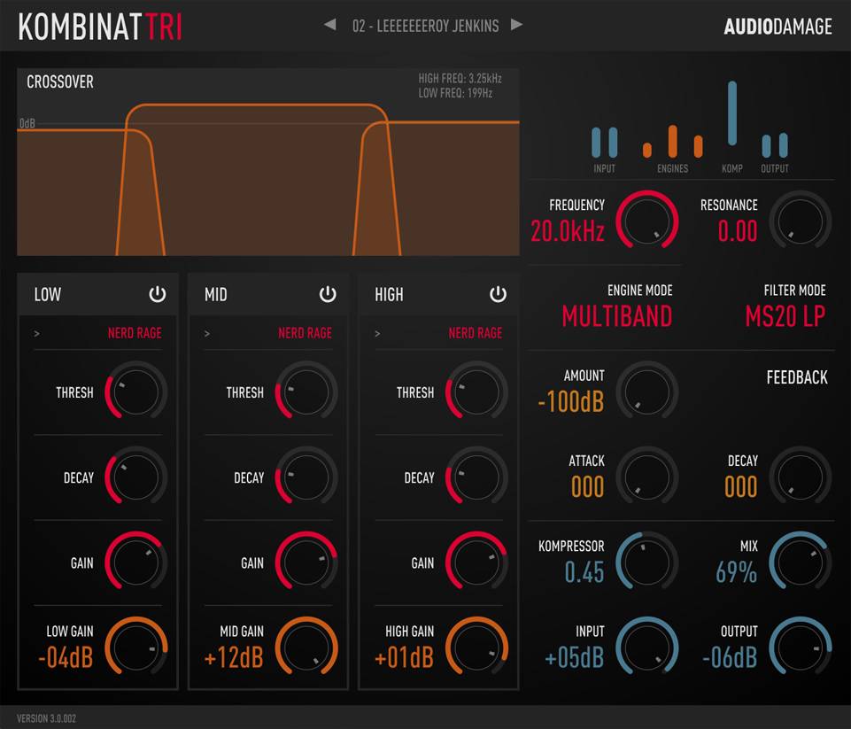The width and height of the screenshot is (851, 729).
Task: Click the filter FREQUENCY knob
Action: 647,220
